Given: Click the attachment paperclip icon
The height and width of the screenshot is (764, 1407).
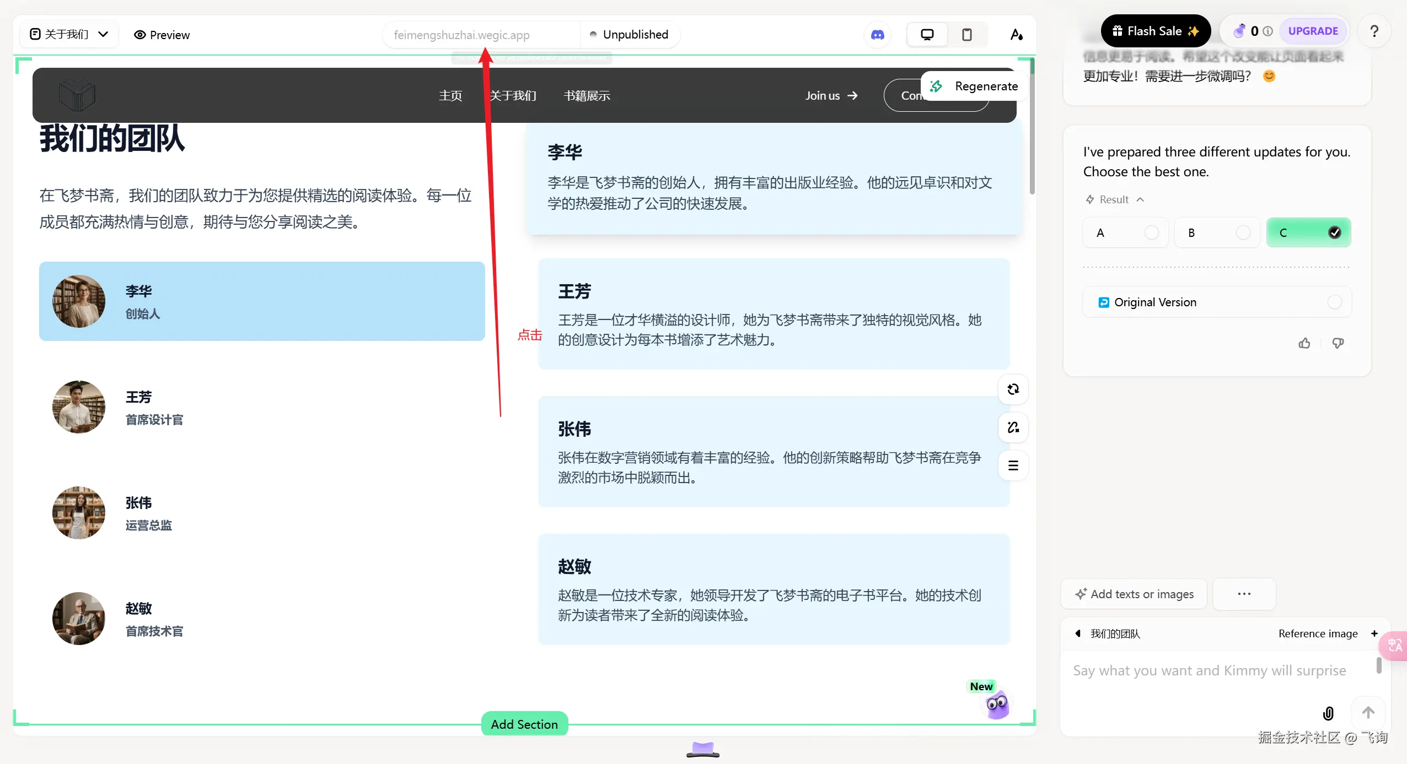Looking at the screenshot, I should tap(1328, 713).
